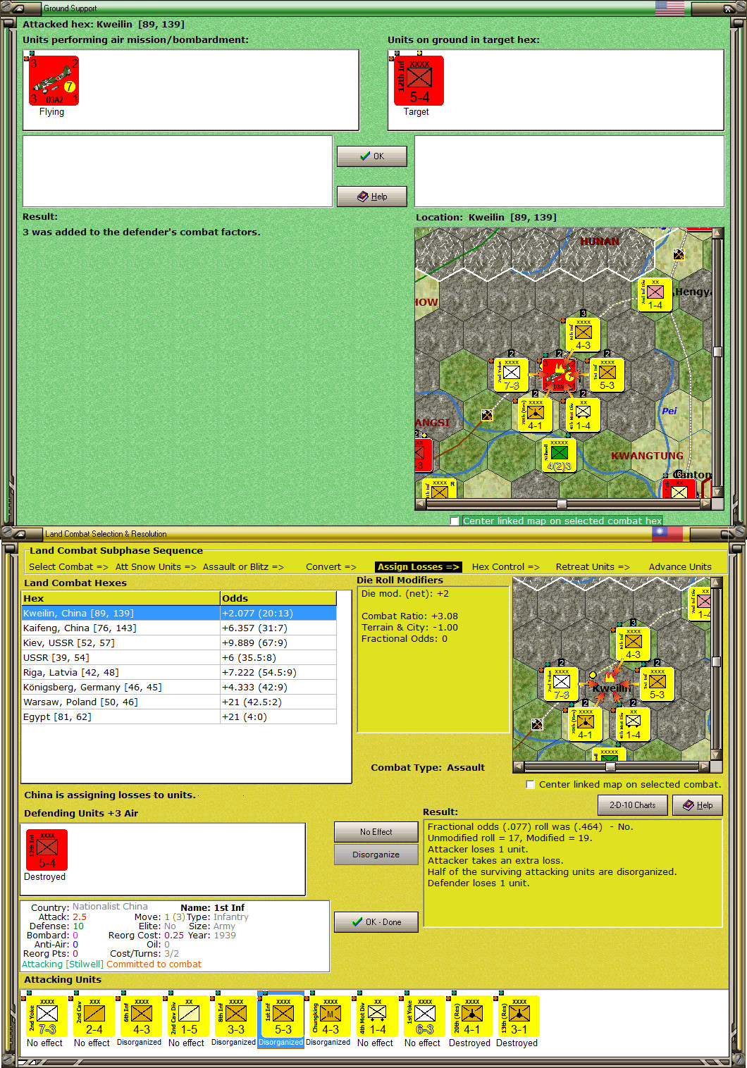Go to Assault or Blitz subphase
Image resolution: width=747 pixels, height=1068 pixels.
click(x=243, y=566)
